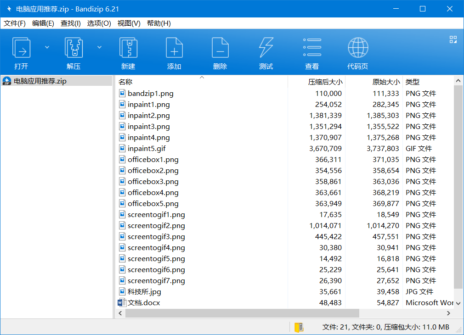The width and height of the screenshot is (464, 335).
Task: Minimize the Bandizip window
Action: point(396,9)
